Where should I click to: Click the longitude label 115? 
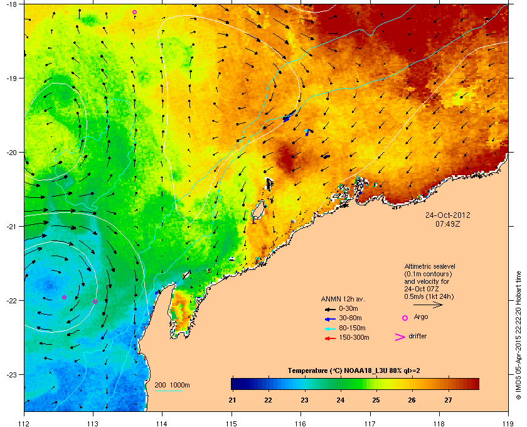point(232,423)
